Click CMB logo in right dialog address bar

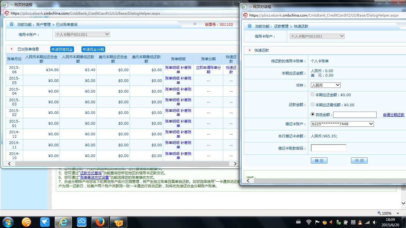pos(246,15)
